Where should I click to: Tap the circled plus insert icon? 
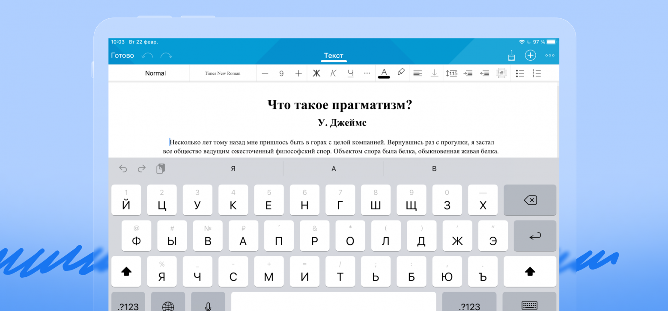click(530, 56)
